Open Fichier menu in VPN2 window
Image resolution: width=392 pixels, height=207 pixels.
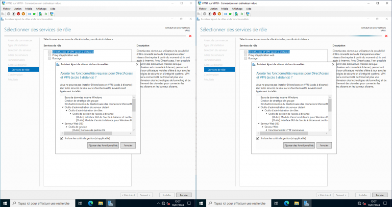[x=7, y=9]
